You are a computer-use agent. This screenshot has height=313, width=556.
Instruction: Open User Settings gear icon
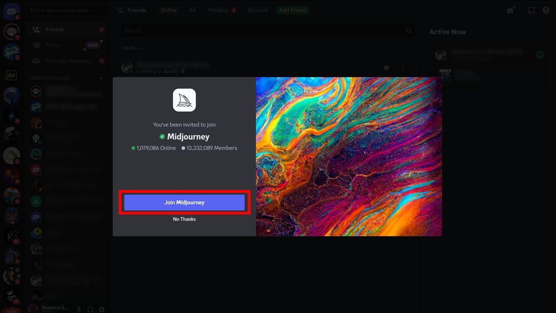pos(102,309)
